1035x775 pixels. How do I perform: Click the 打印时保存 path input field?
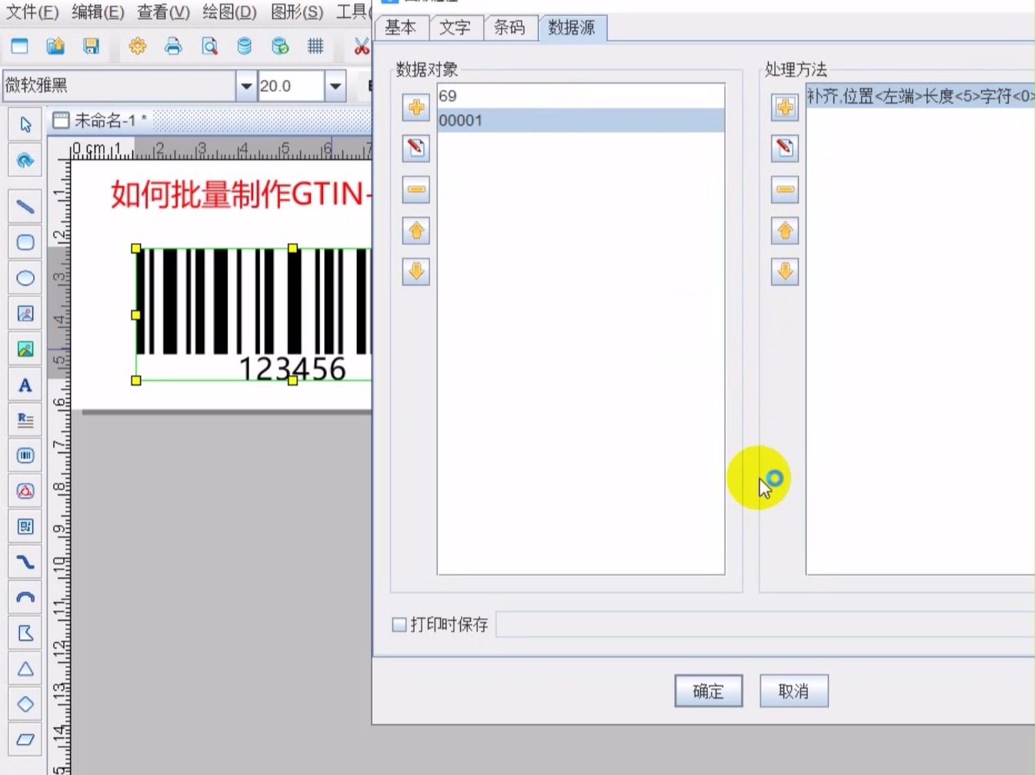click(x=766, y=624)
